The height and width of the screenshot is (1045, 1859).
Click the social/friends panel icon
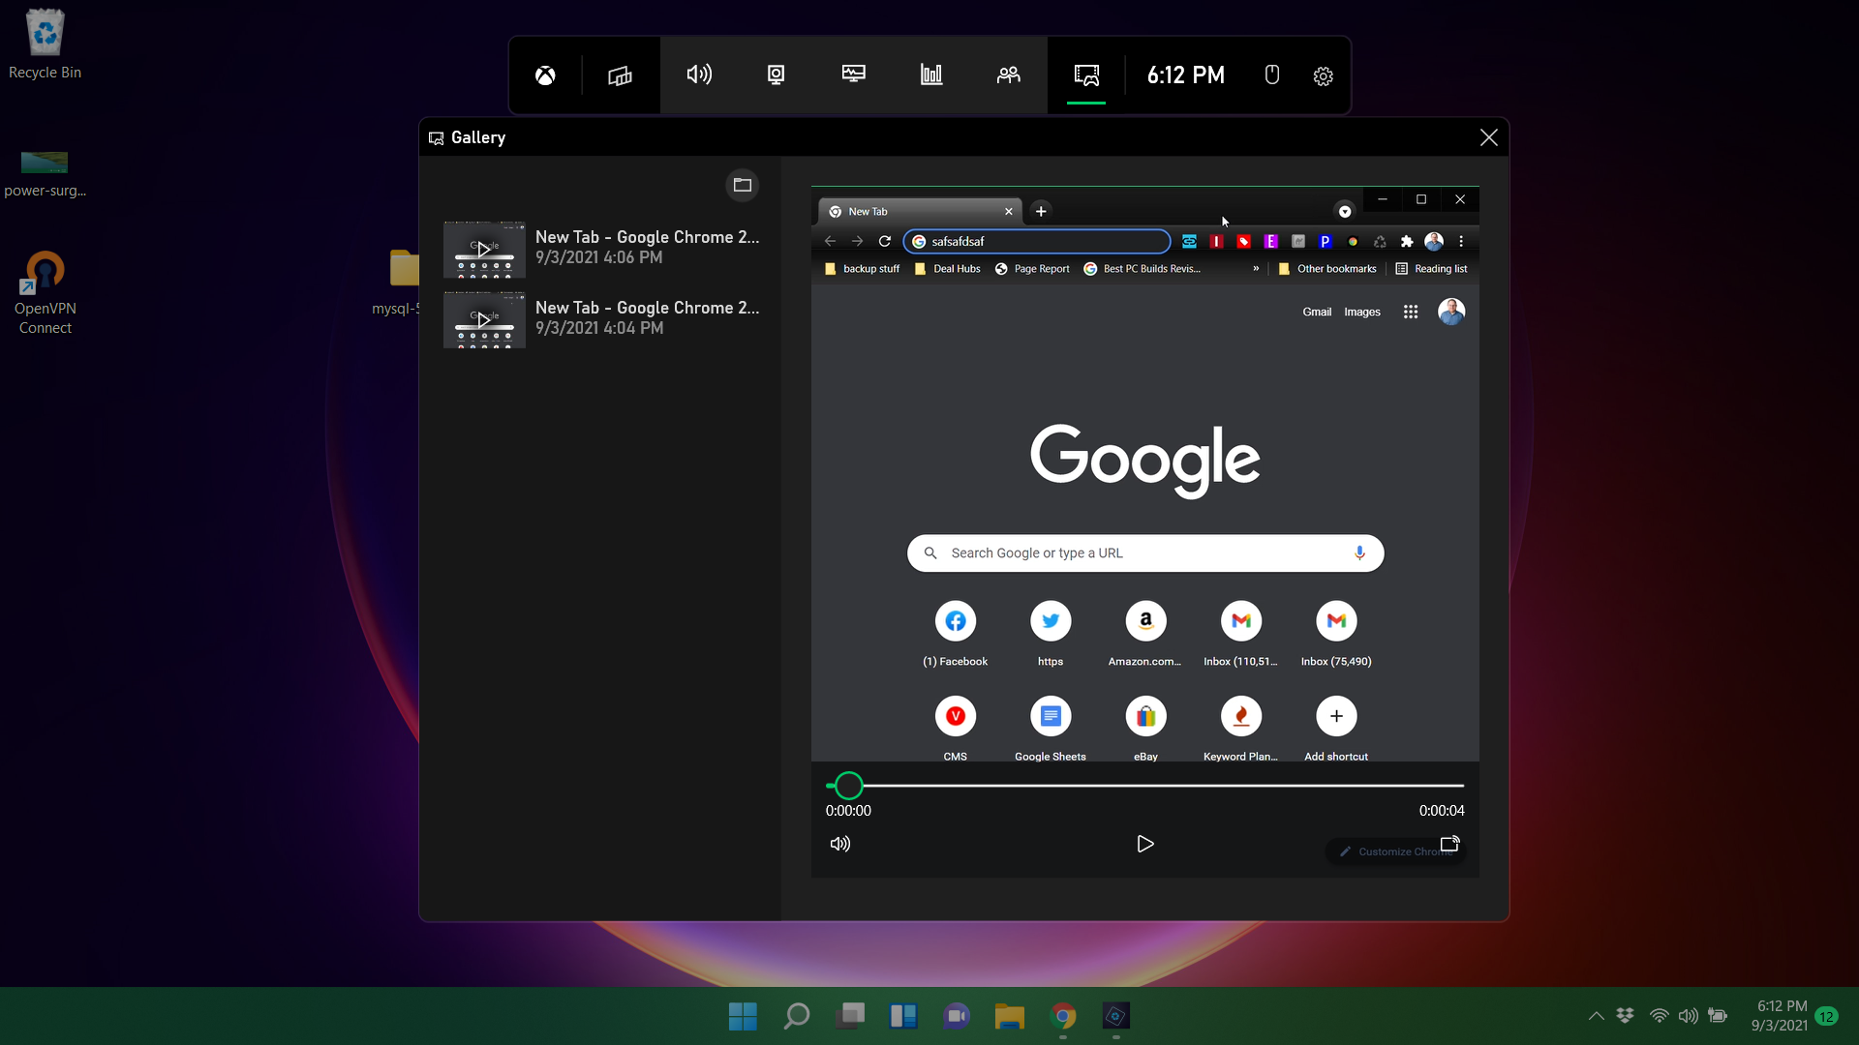1007,75
